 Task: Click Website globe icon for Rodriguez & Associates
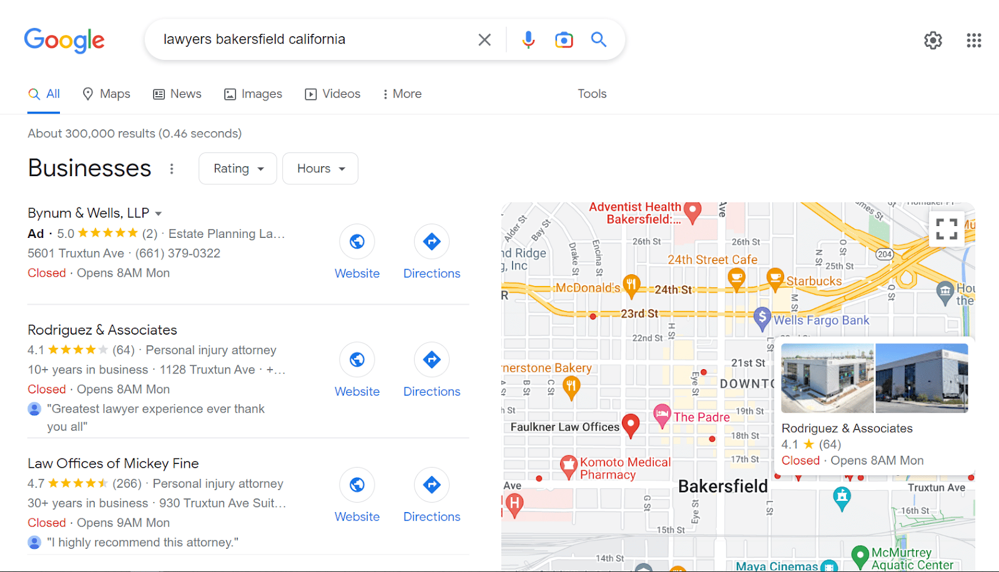357,360
